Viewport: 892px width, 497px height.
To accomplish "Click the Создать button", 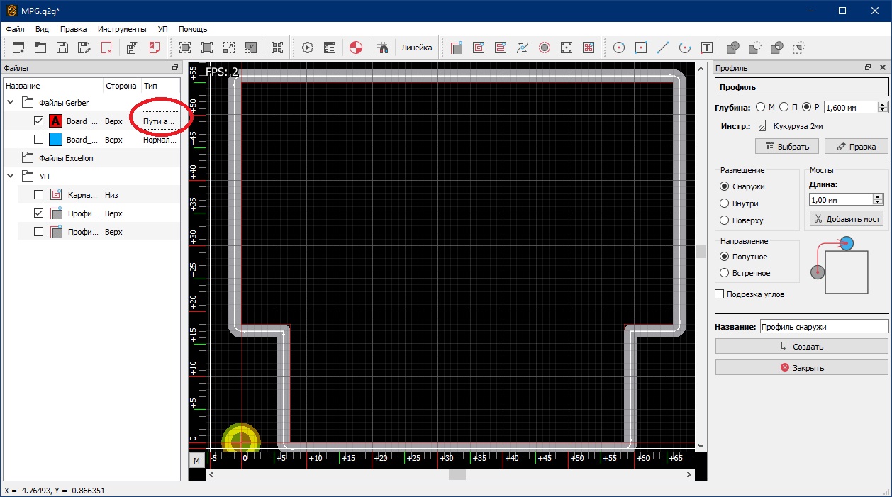I will pos(801,347).
